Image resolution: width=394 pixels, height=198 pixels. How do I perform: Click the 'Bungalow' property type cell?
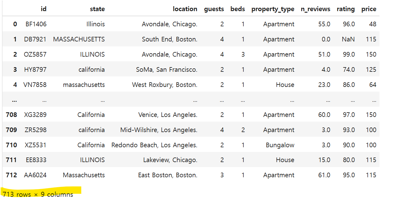pos(280,145)
